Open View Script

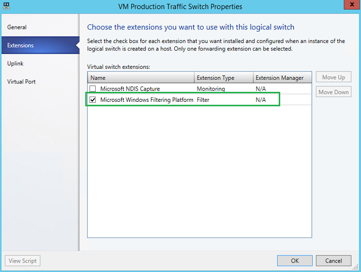click(x=22, y=261)
